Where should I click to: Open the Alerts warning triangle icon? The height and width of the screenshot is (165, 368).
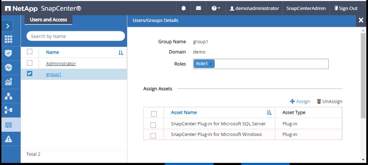(9, 139)
